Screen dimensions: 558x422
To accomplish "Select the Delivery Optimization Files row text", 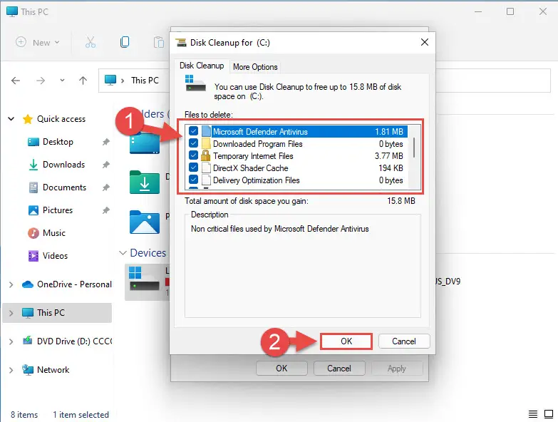I will (257, 180).
